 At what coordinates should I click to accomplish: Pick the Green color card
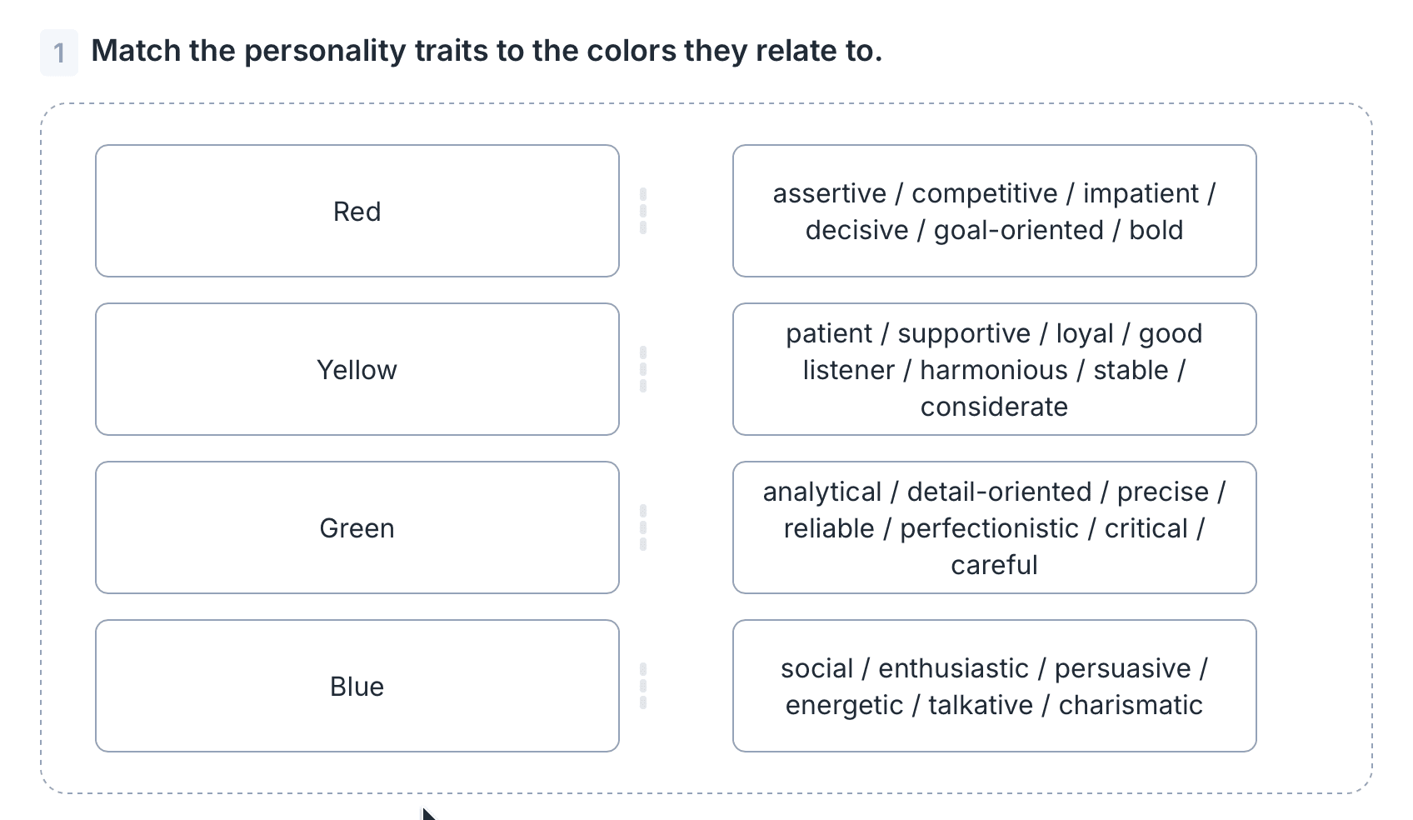click(357, 527)
